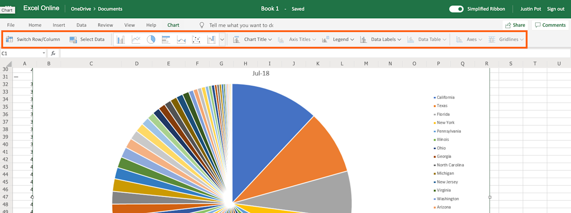Click the select-all corner of the grid
Screen dimensions: 571x213
[6, 63]
